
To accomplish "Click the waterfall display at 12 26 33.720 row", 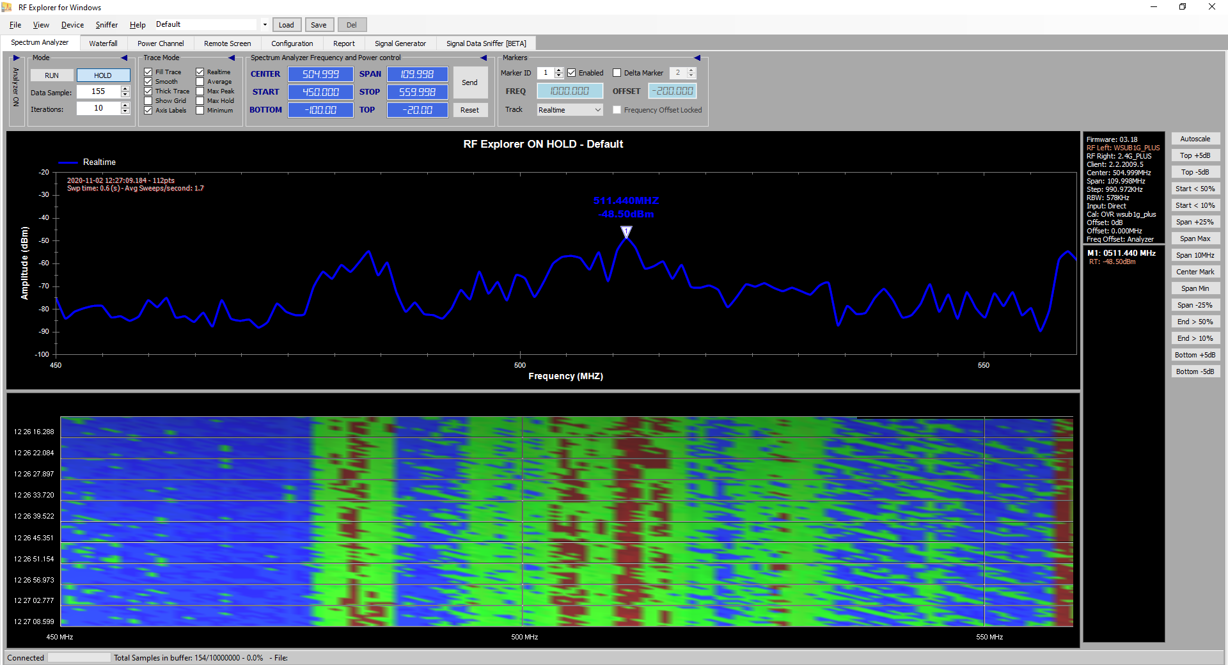I will point(566,495).
